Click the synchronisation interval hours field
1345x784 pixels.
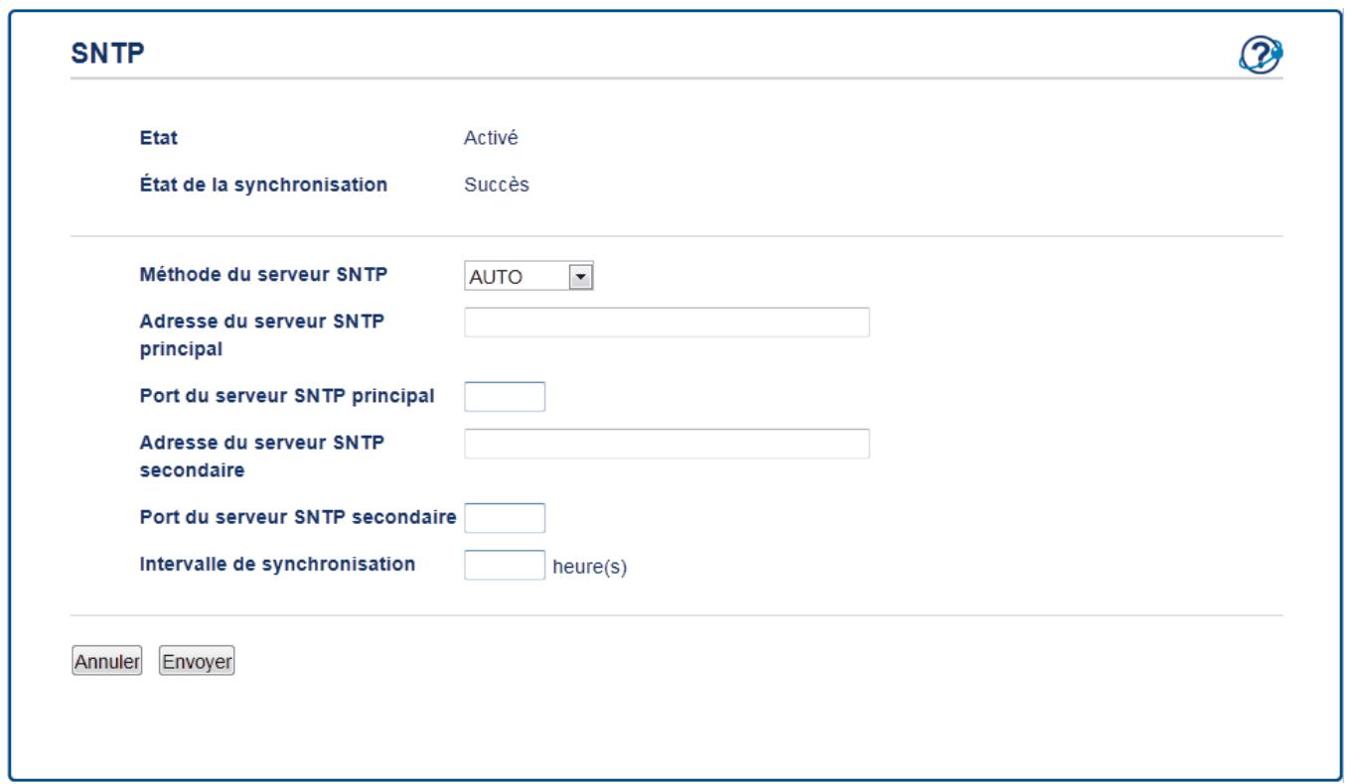(505, 565)
